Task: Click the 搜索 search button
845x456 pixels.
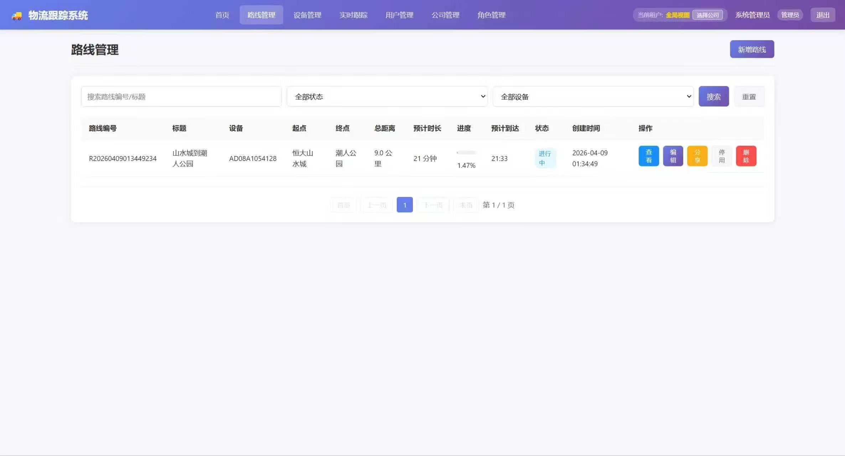Action: coord(714,96)
